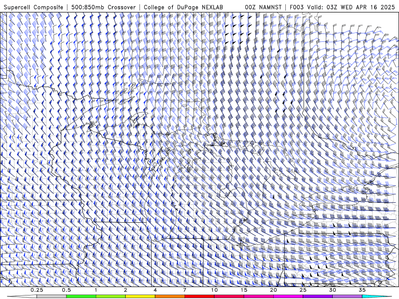This screenshot has height=299, width=399.
Task: Click the "Supercell Composite" title text
Action: 33,7
